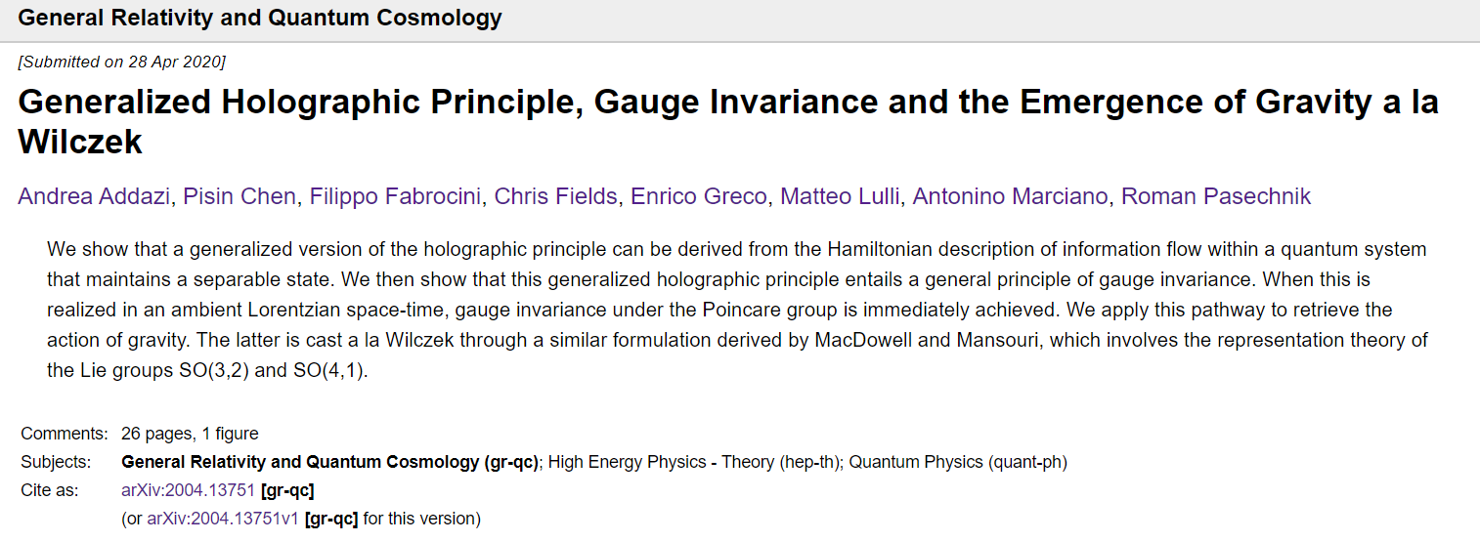Open the arXiv:2004.13751 citation link

[188, 490]
